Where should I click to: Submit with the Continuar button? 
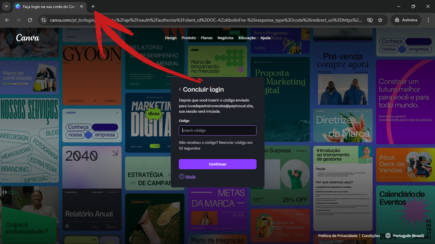[x=218, y=164]
